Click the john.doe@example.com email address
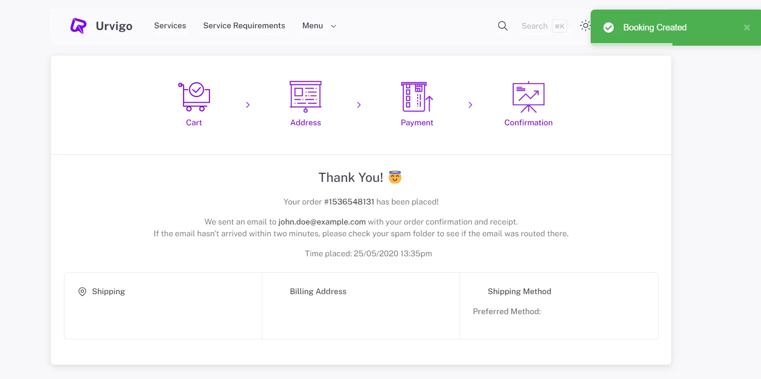Image resolution: width=761 pixels, height=379 pixels. pos(322,222)
